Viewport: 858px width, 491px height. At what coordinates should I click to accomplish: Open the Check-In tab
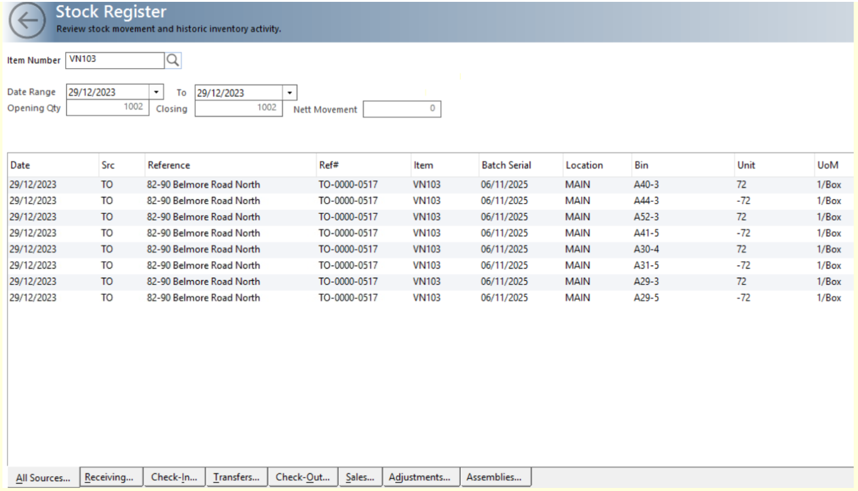175,477
